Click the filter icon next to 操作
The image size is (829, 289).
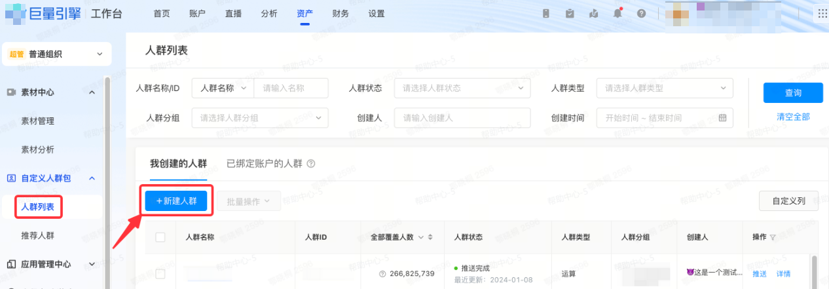coord(773,237)
